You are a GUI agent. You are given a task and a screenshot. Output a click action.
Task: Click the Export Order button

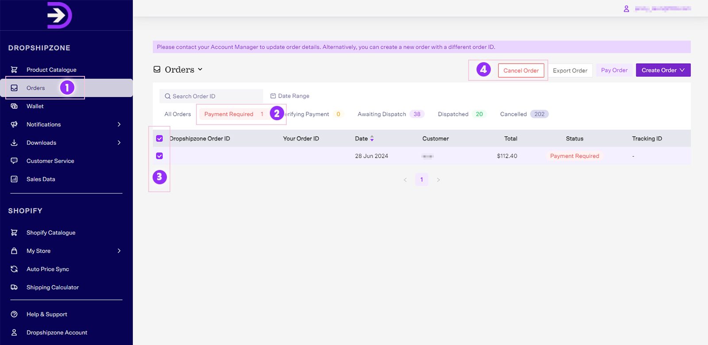point(570,71)
